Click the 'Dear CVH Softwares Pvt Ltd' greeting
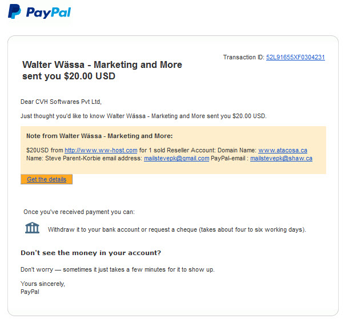This screenshot has width=345, height=319. point(61,102)
